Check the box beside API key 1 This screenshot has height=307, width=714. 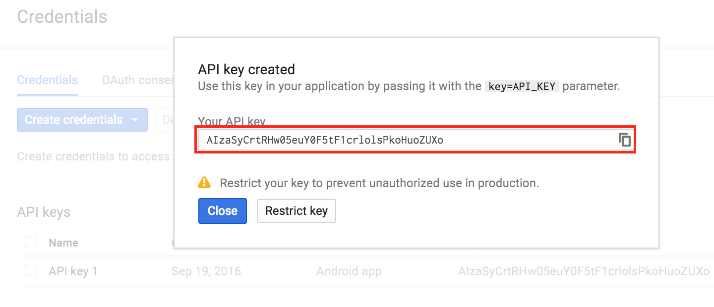tap(31, 271)
